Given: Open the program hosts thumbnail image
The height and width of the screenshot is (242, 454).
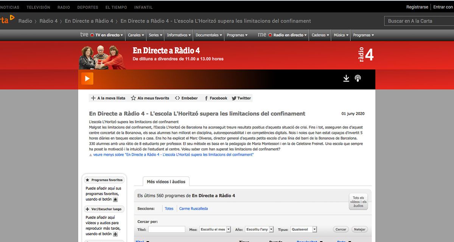Looking at the screenshot, I should coord(102,57).
